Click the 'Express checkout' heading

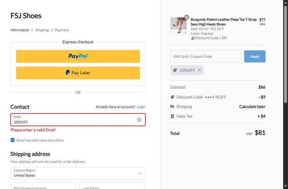(78, 42)
